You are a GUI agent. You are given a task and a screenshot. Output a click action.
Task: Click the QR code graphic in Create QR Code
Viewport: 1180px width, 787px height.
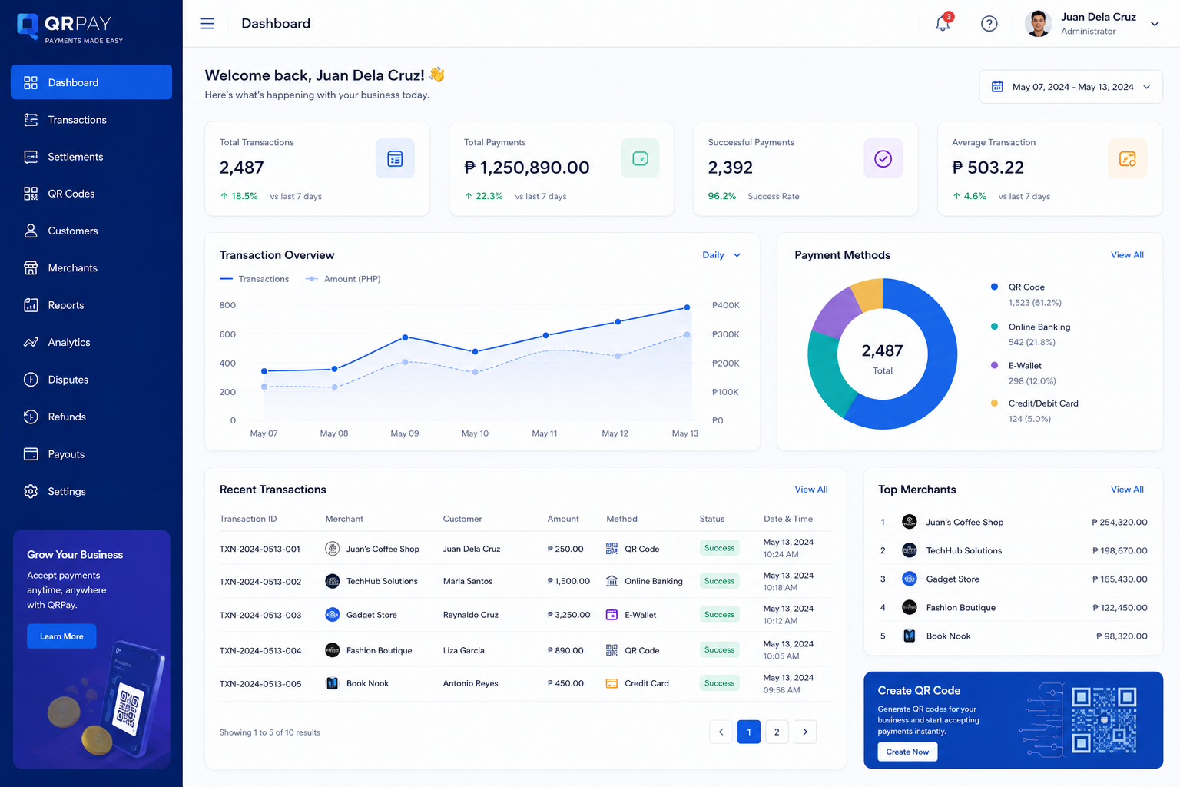(x=1104, y=720)
